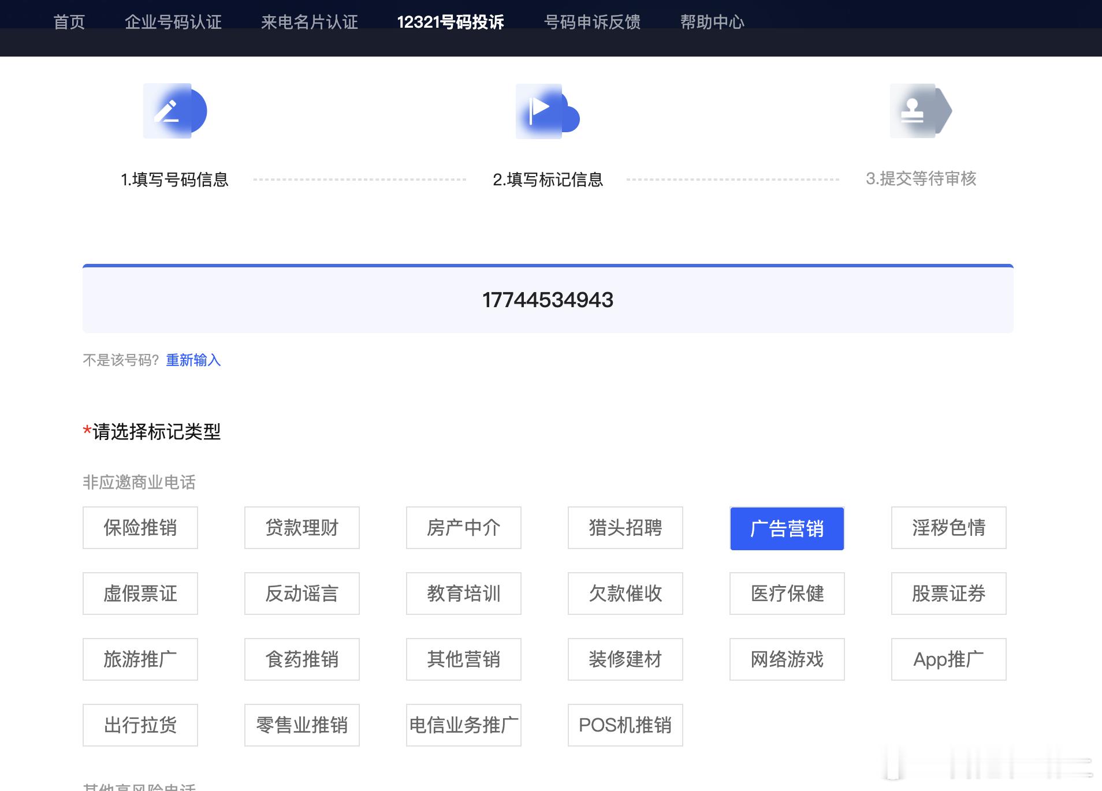Click the 出行拉货 option
This screenshot has width=1102, height=791.
[x=140, y=725]
